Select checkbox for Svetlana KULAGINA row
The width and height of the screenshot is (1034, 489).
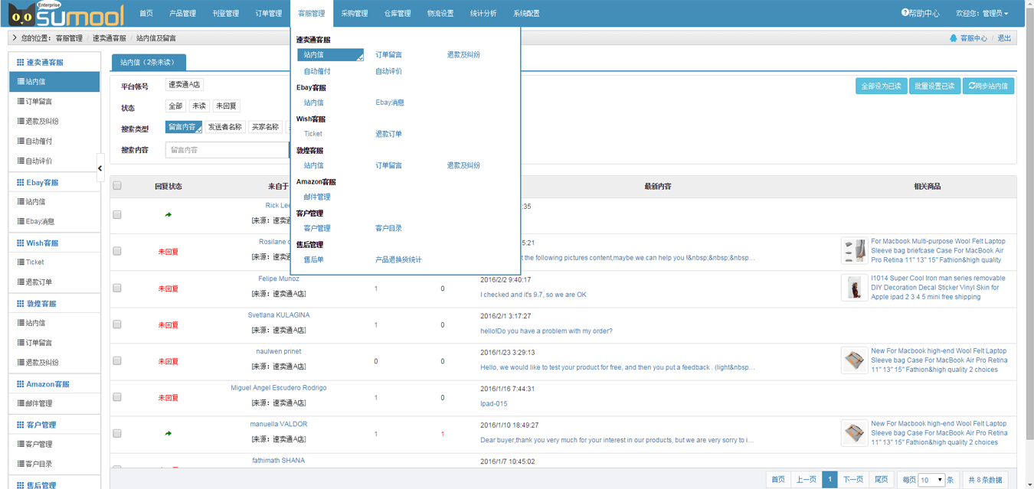click(x=117, y=324)
